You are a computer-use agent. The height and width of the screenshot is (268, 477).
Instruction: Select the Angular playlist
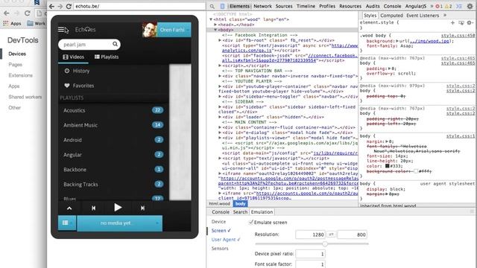click(113, 155)
